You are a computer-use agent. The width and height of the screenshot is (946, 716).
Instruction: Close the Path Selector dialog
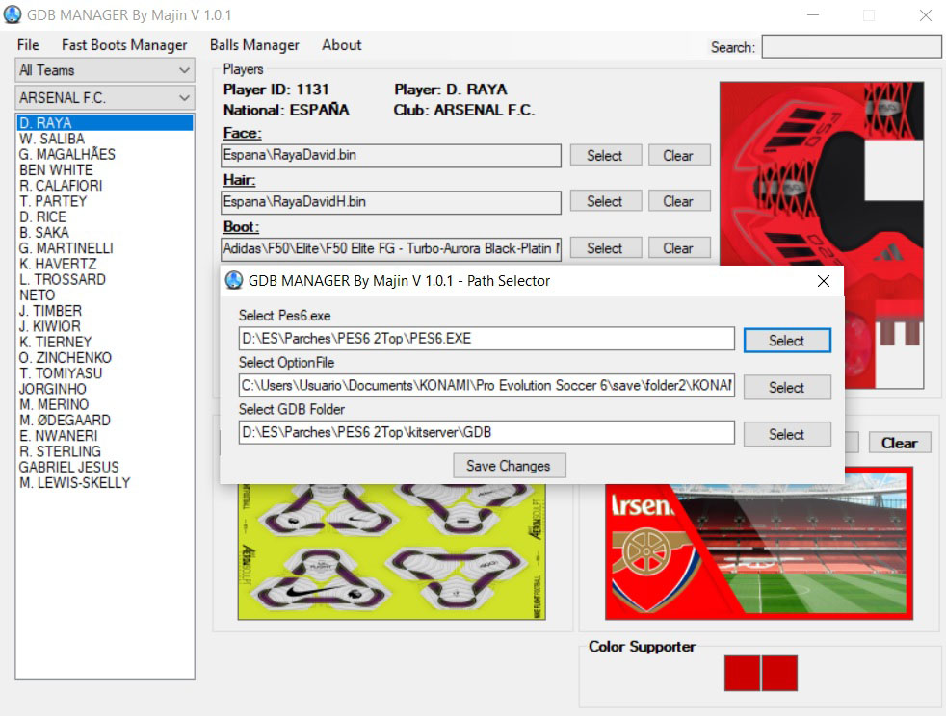[x=824, y=281]
